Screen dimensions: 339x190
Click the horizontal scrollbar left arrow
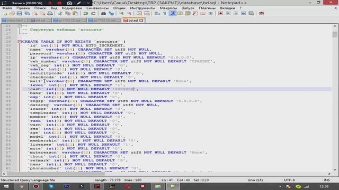coord(4,174)
